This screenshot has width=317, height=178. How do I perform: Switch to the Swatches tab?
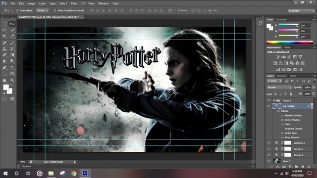click(281, 20)
